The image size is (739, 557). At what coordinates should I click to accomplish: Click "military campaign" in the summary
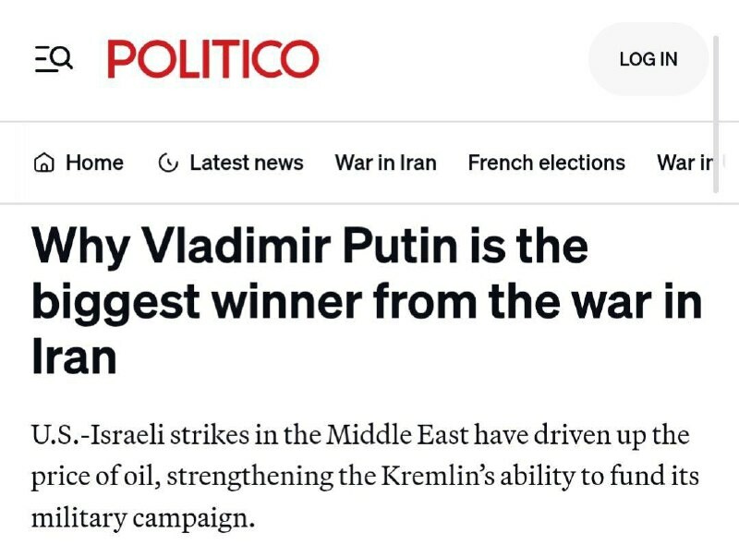pos(142,518)
